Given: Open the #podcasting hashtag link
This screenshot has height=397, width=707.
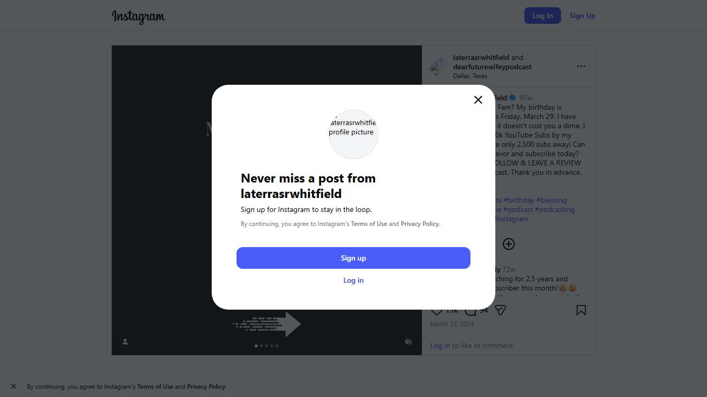Looking at the screenshot, I should tap(554, 209).
